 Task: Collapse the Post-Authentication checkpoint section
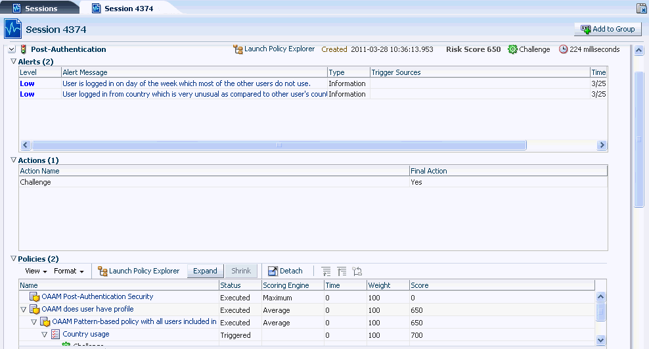pos(12,49)
